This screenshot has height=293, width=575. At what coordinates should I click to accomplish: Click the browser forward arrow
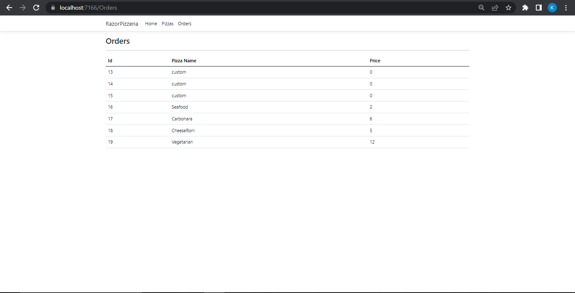(x=22, y=7)
